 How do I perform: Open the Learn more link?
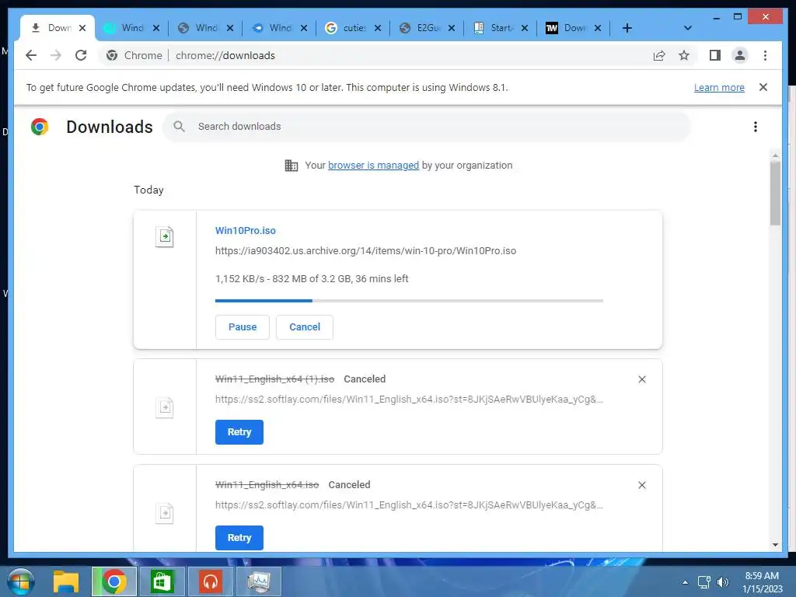point(719,87)
